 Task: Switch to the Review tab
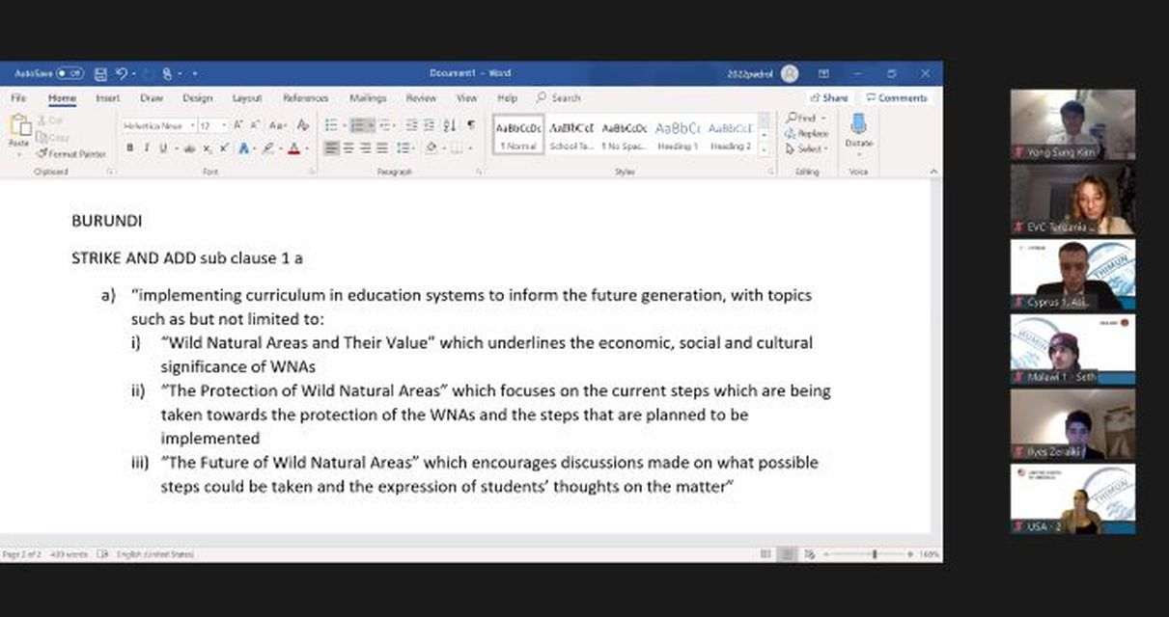[421, 97]
